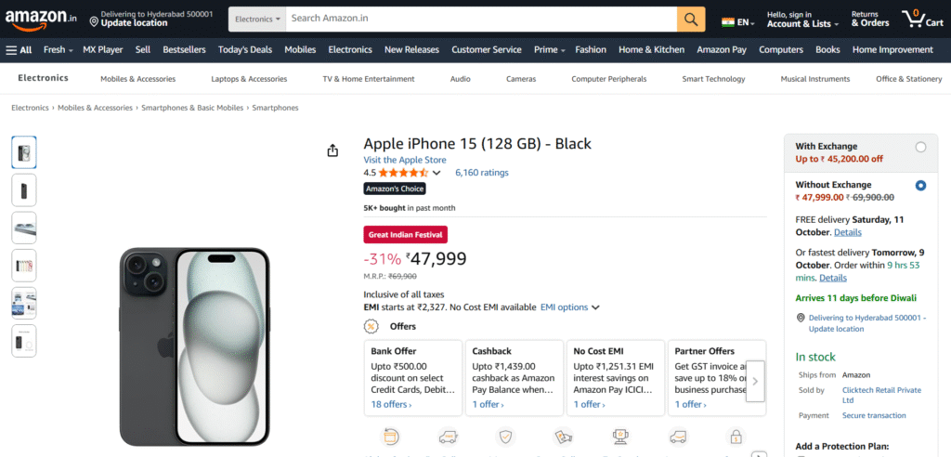Open Today's Deals in navigation bar
The height and width of the screenshot is (457, 951).
tap(245, 50)
